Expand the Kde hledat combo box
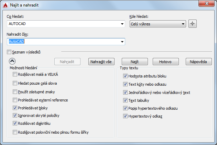Screen dimensions: 217x145 158,24
